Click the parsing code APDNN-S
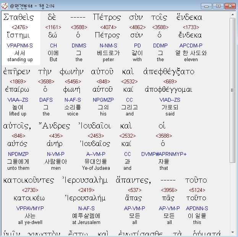 pyautogui.click(x=197, y=208)
